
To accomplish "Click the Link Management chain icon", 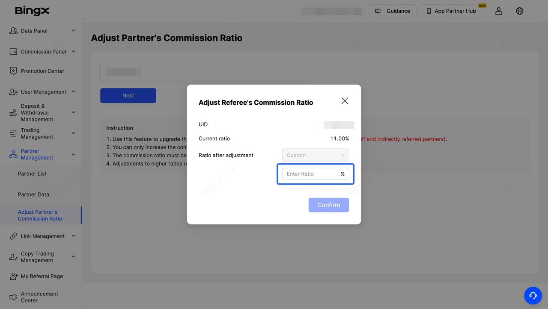I will tap(13, 236).
